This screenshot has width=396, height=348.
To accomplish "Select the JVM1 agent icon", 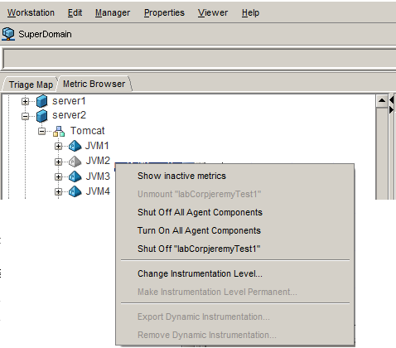I will coord(75,146).
